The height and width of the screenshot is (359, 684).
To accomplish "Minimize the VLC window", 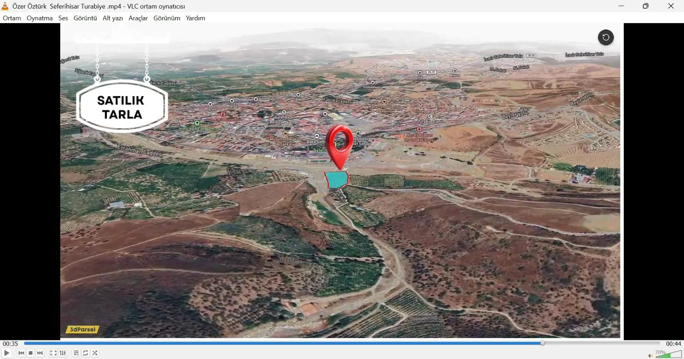I will click(621, 6).
